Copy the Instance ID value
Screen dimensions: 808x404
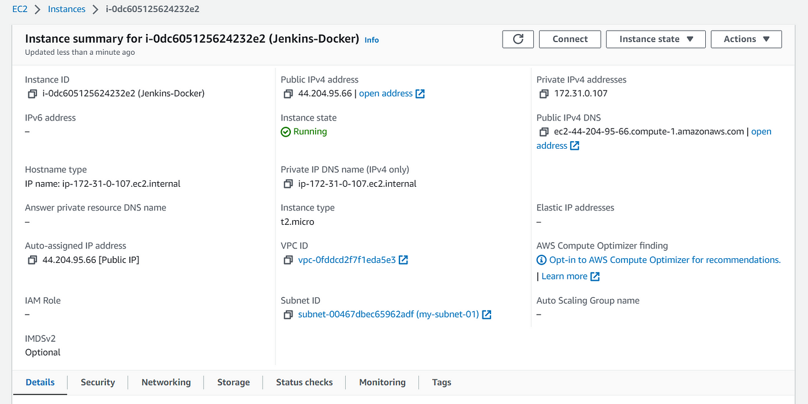pyautogui.click(x=32, y=93)
